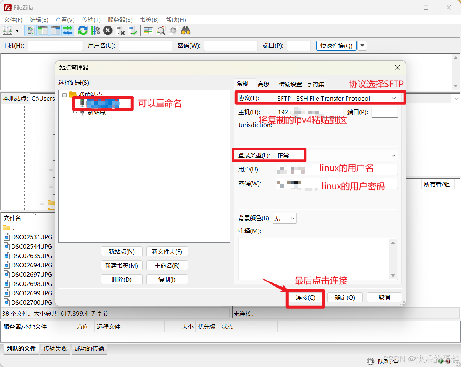Click the disconnect from server icon
Image resolution: width=461 pixels, height=367 pixels.
click(121, 30)
